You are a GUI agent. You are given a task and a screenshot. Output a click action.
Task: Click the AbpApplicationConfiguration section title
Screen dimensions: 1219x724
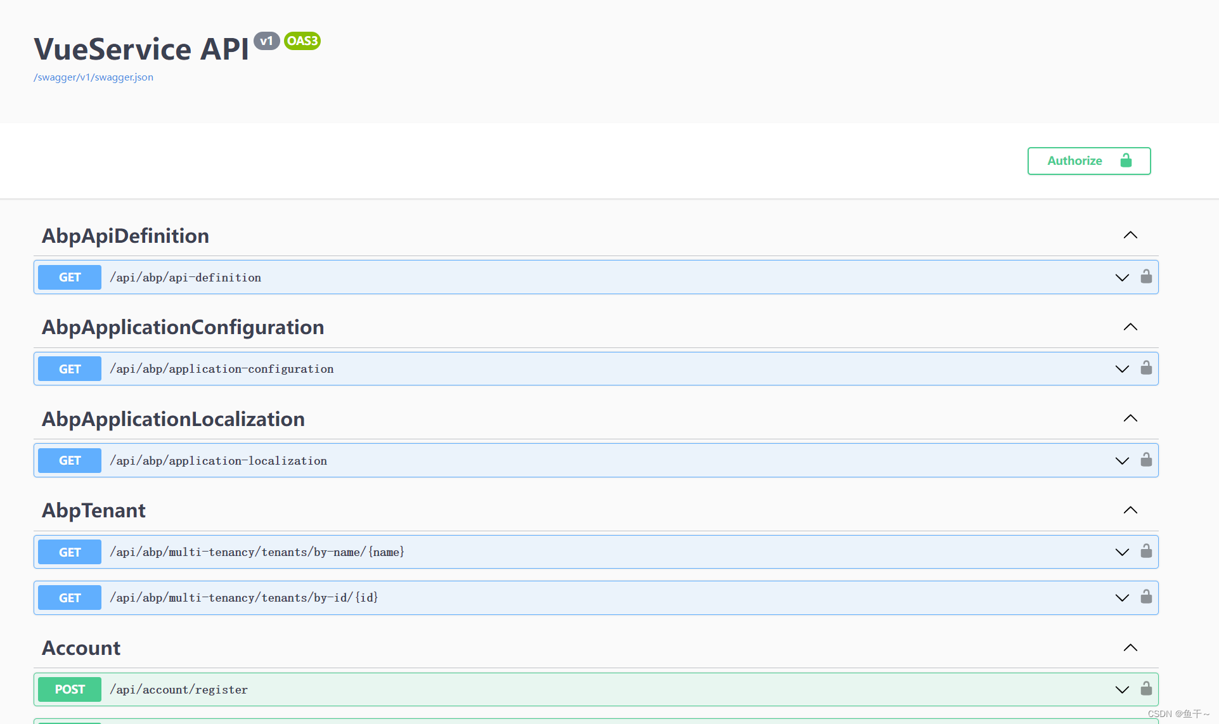pos(183,327)
